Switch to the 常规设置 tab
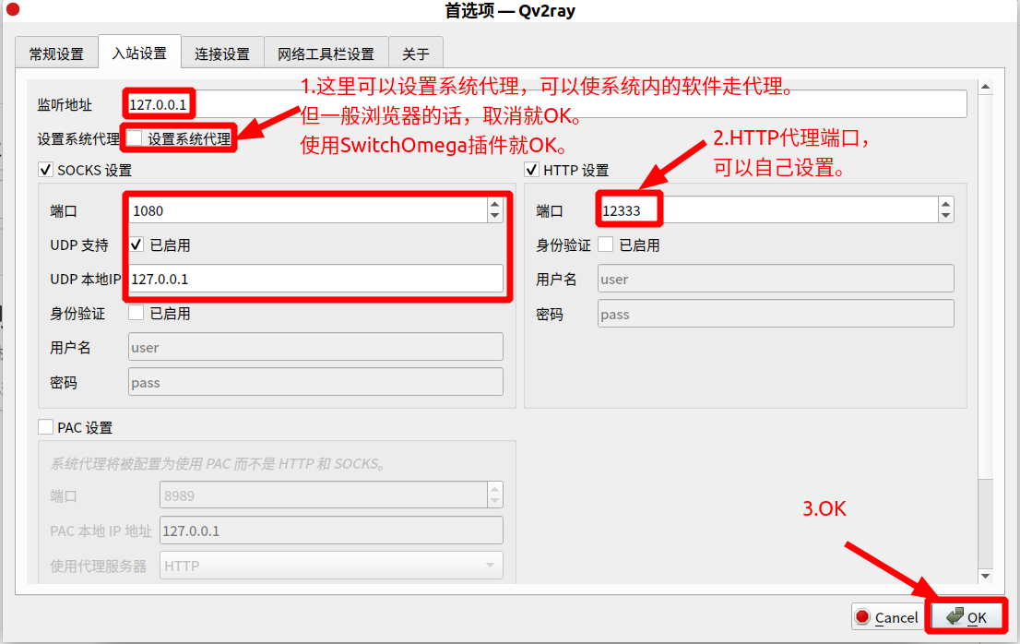The width and height of the screenshot is (1020, 644). click(56, 54)
